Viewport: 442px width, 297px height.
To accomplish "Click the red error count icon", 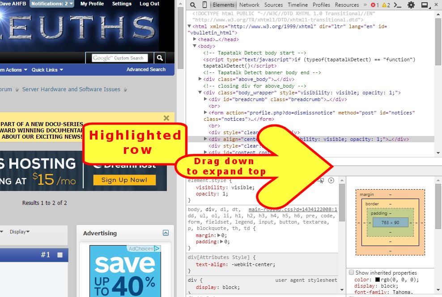I will point(373,5).
